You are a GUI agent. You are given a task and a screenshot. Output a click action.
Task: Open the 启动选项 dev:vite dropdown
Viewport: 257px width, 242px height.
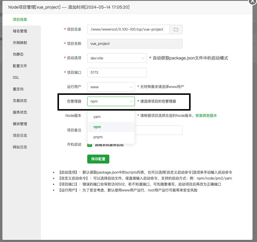tap(117, 58)
